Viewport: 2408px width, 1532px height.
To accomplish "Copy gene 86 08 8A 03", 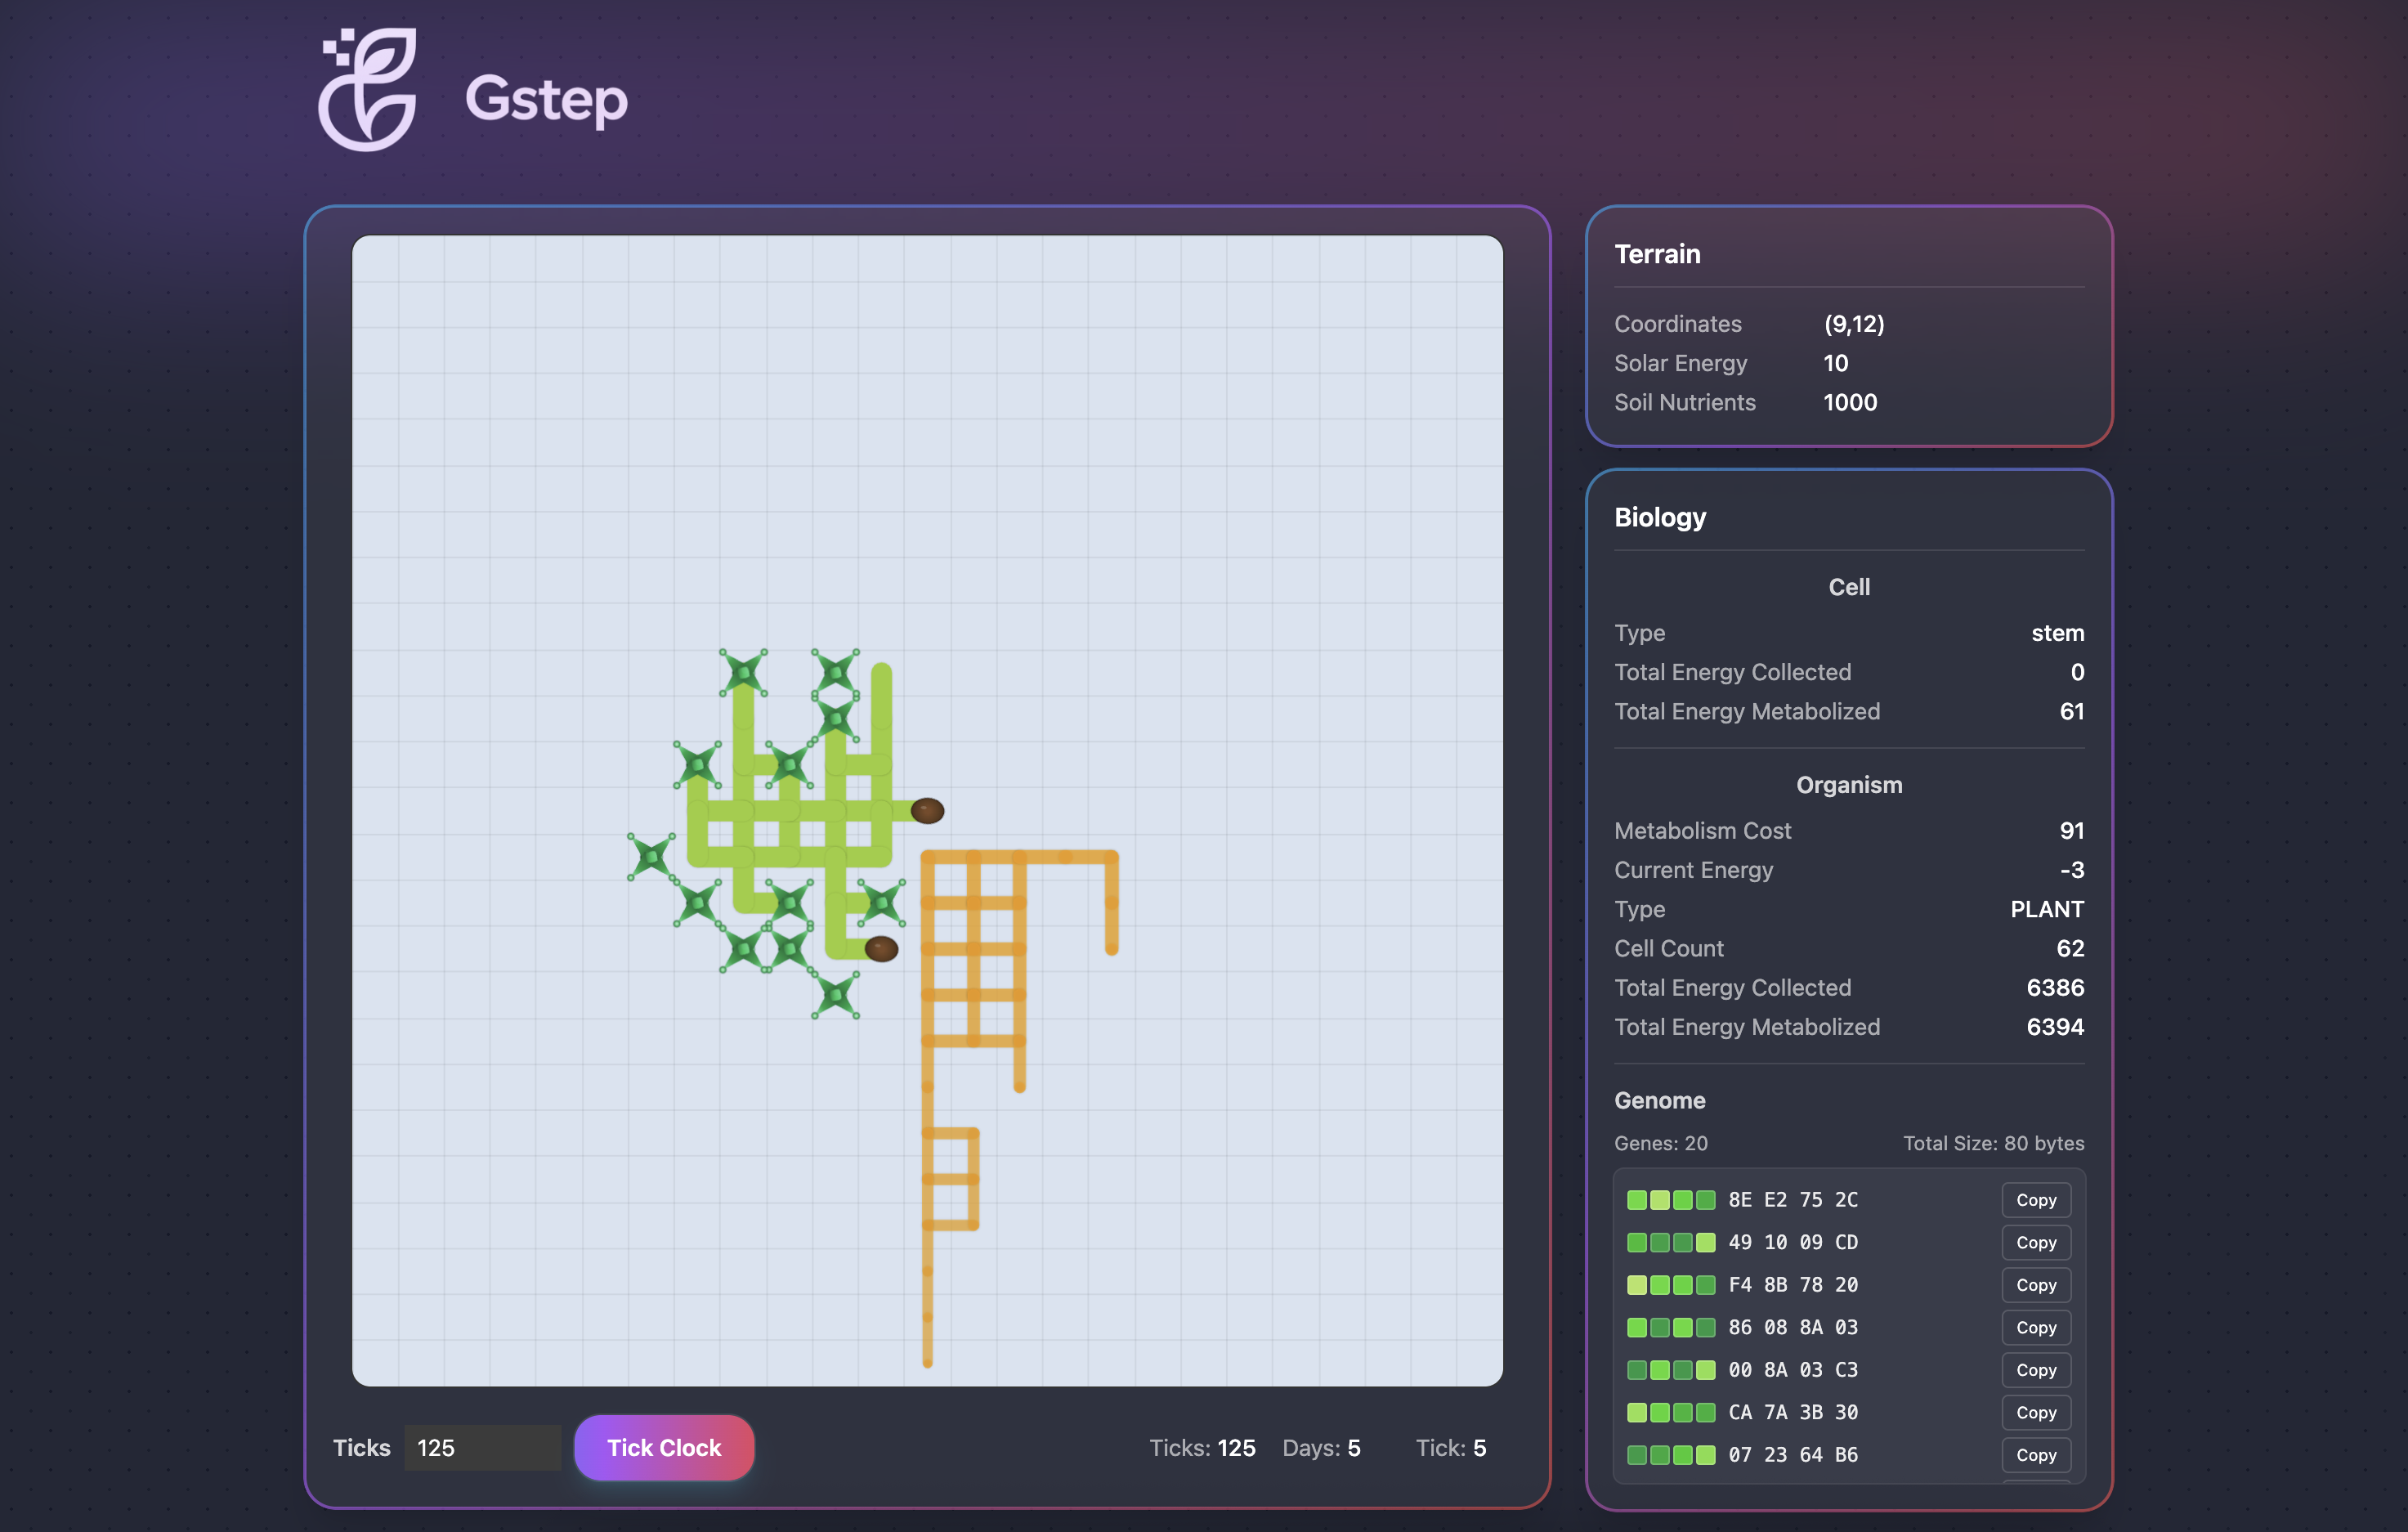I will coord(2035,1327).
